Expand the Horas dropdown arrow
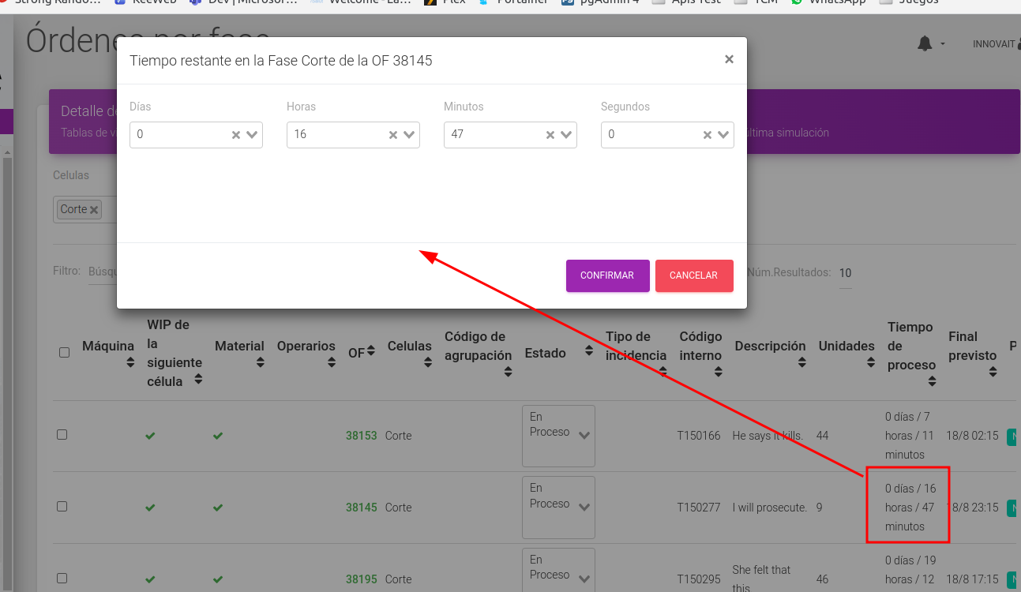1021x592 pixels. click(409, 135)
